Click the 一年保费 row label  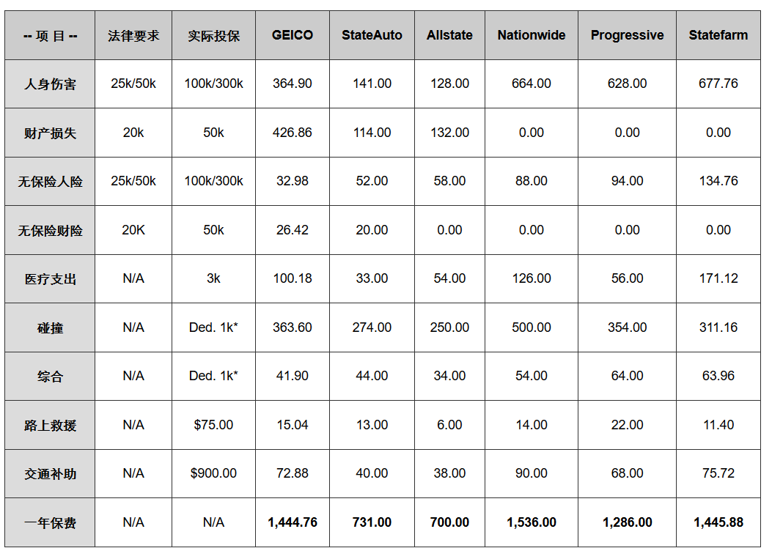point(50,523)
